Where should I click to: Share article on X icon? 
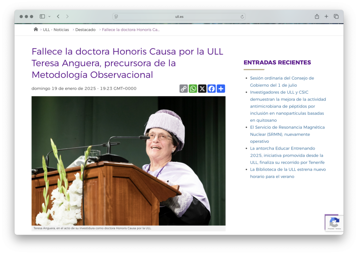(x=202, y=89)
